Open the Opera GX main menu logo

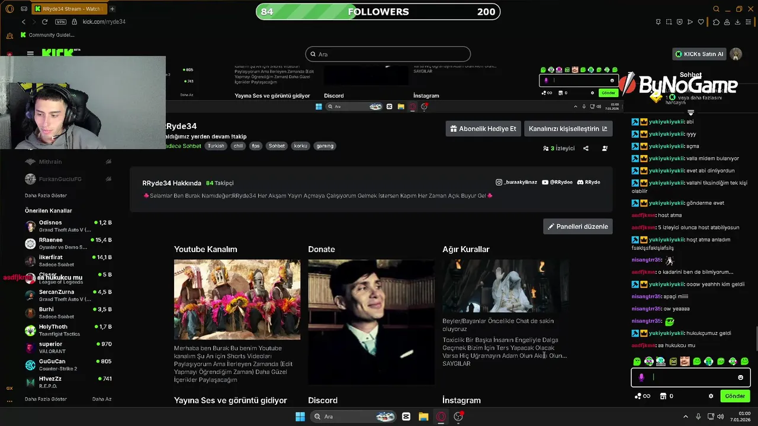click(9, 9)
